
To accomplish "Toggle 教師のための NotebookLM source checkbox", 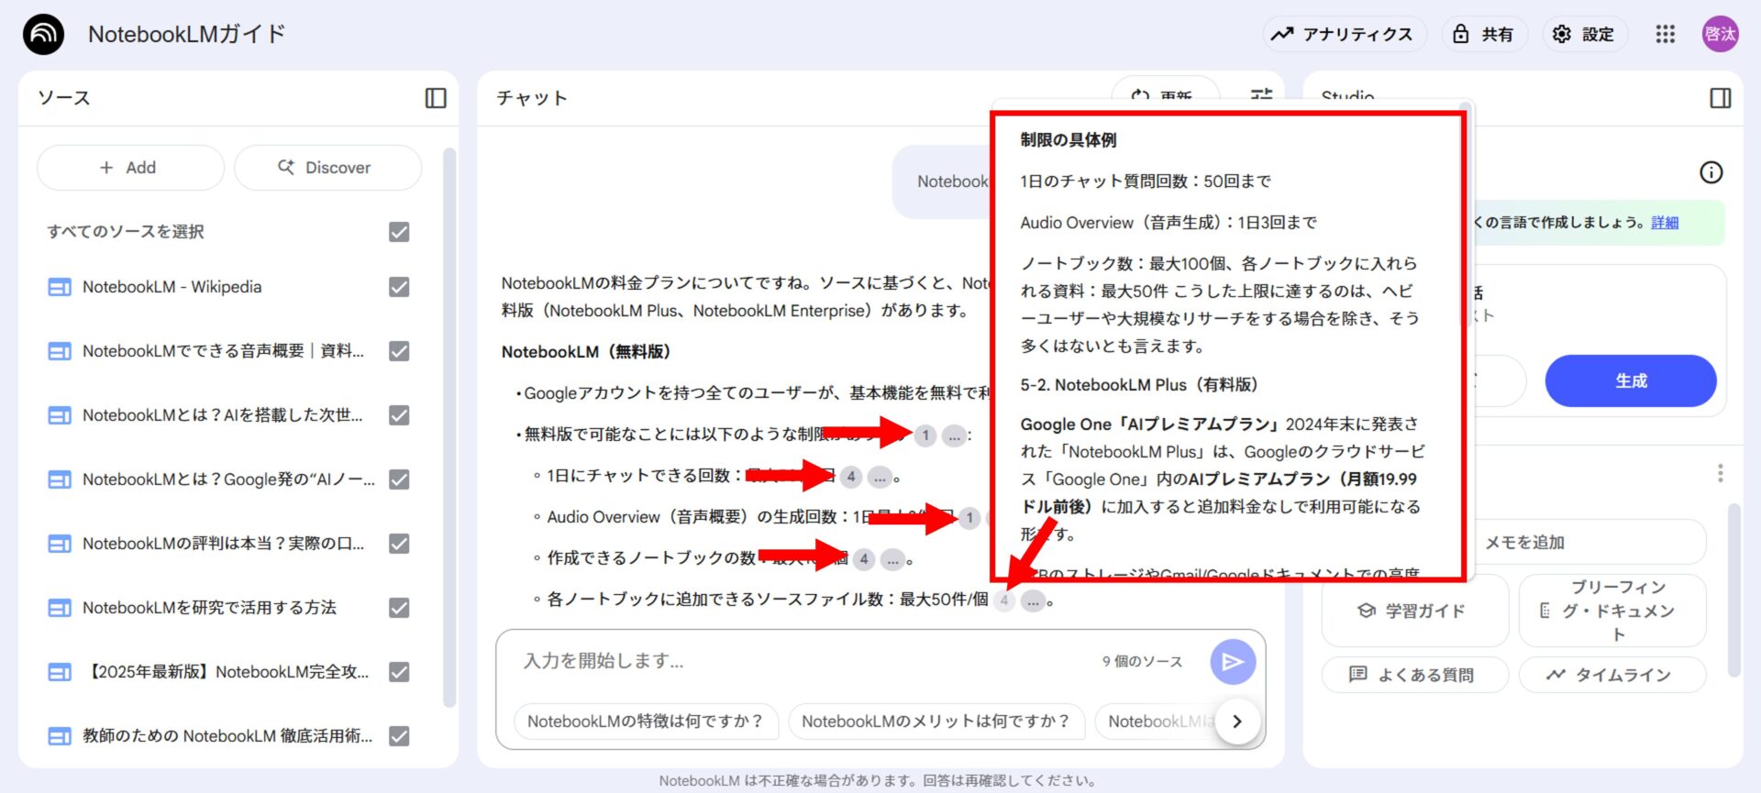I will [x=399, y=736].
